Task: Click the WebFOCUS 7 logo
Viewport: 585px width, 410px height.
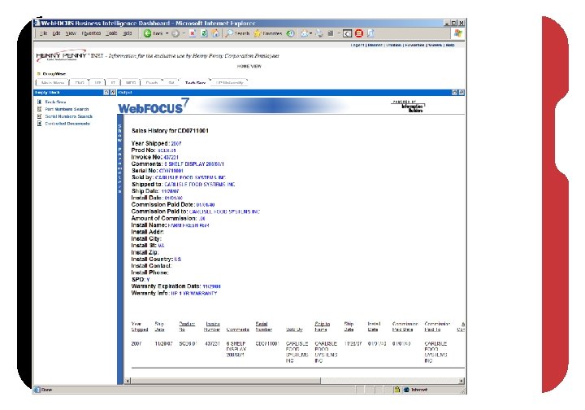Action: coord(154,106)
